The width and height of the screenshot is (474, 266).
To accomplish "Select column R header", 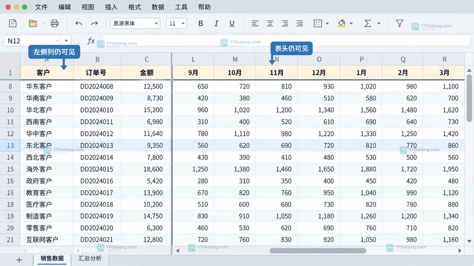I will point(444,60).
